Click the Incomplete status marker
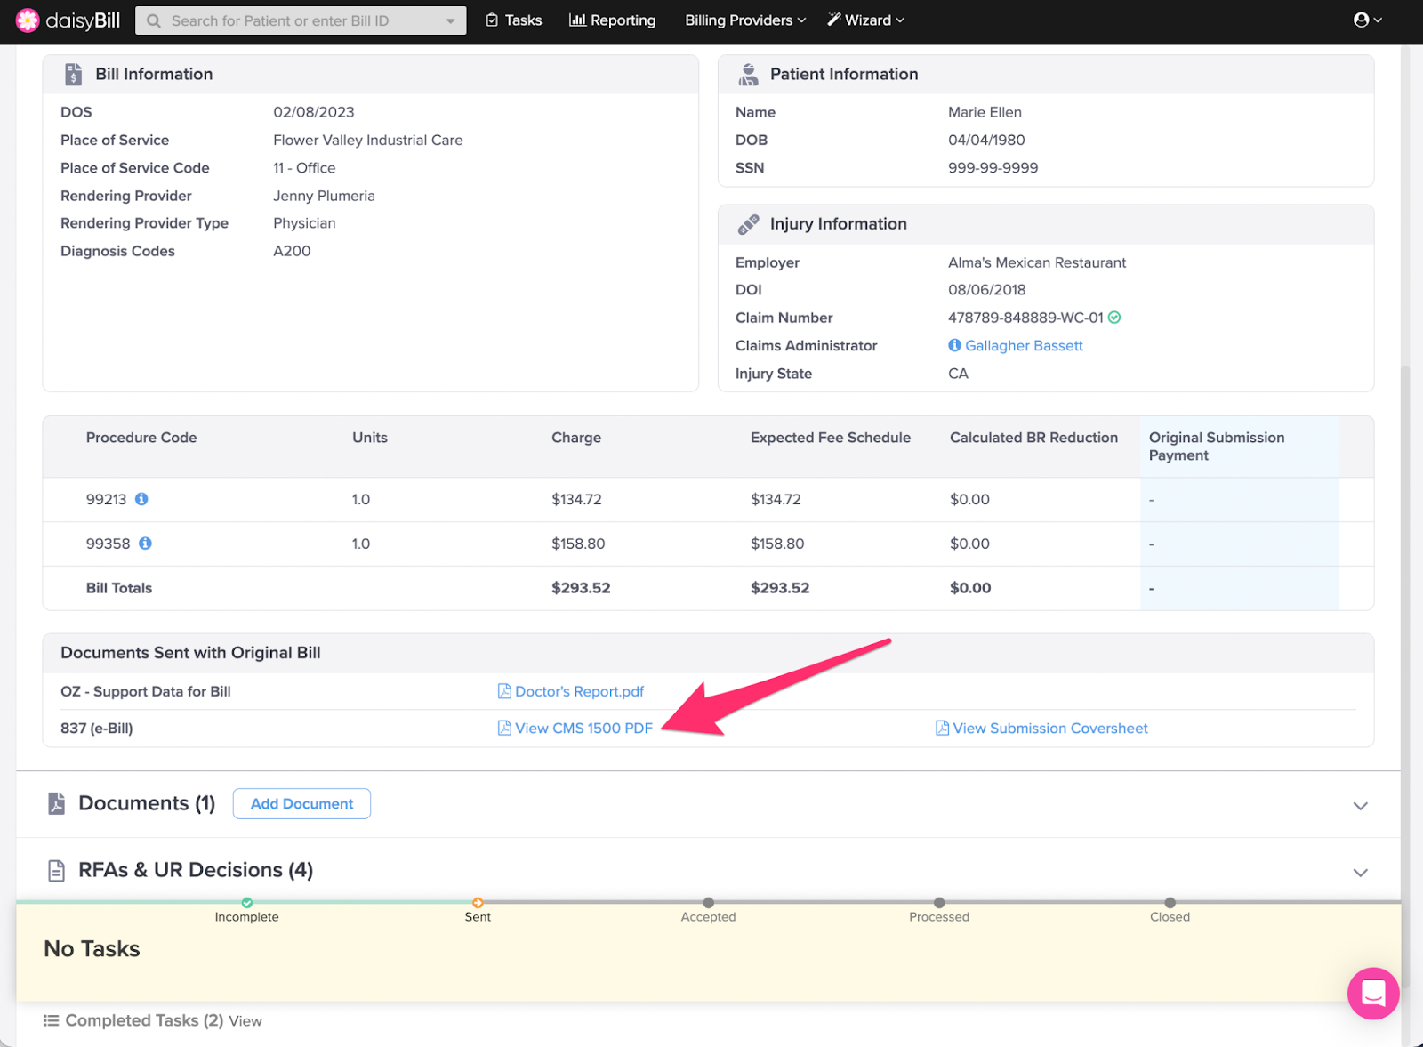 click(247, 903)
